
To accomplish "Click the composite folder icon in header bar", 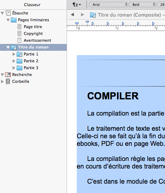I will [x=93, y=15].
